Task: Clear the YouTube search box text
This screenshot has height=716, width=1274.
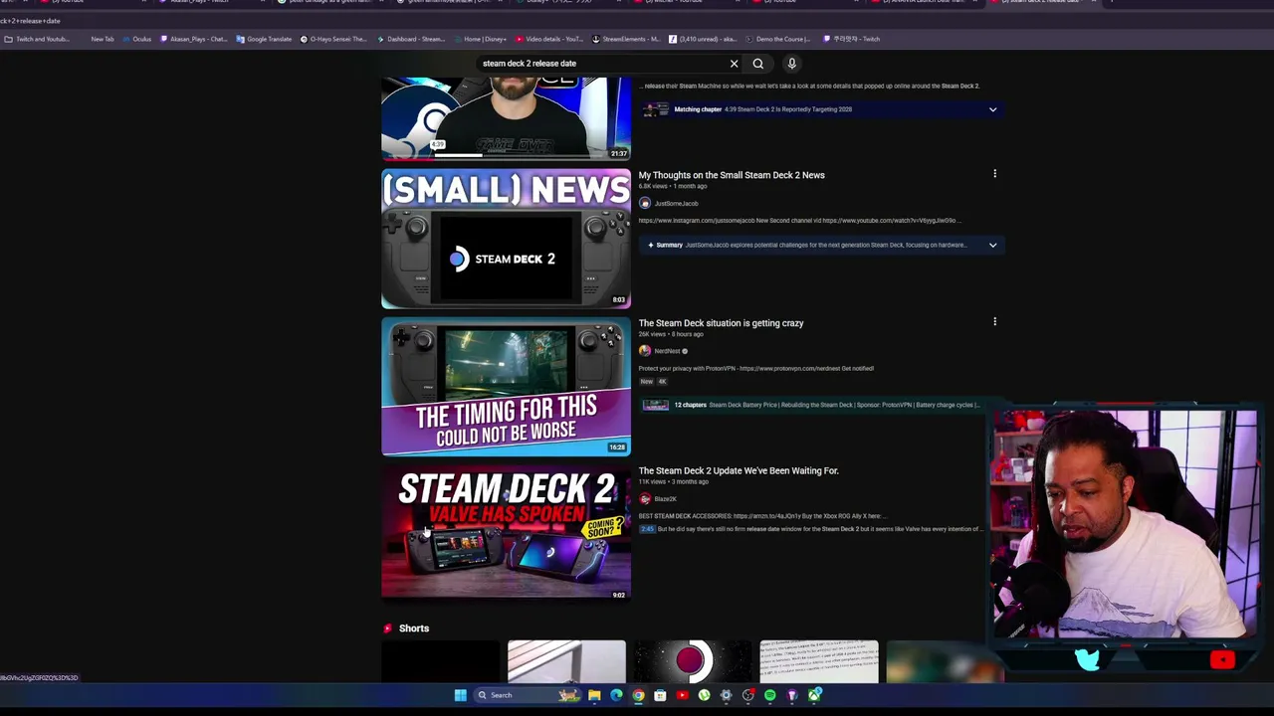Action: click(x=734, y=64)
